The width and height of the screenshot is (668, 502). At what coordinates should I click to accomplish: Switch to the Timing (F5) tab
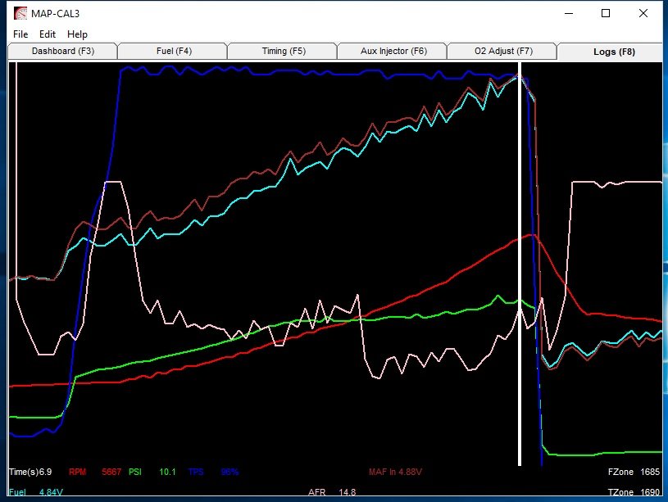(284, 51)
